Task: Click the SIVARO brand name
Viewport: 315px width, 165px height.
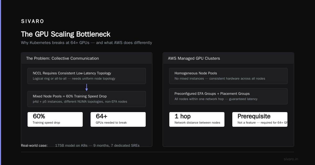Action: coord(33,21)
